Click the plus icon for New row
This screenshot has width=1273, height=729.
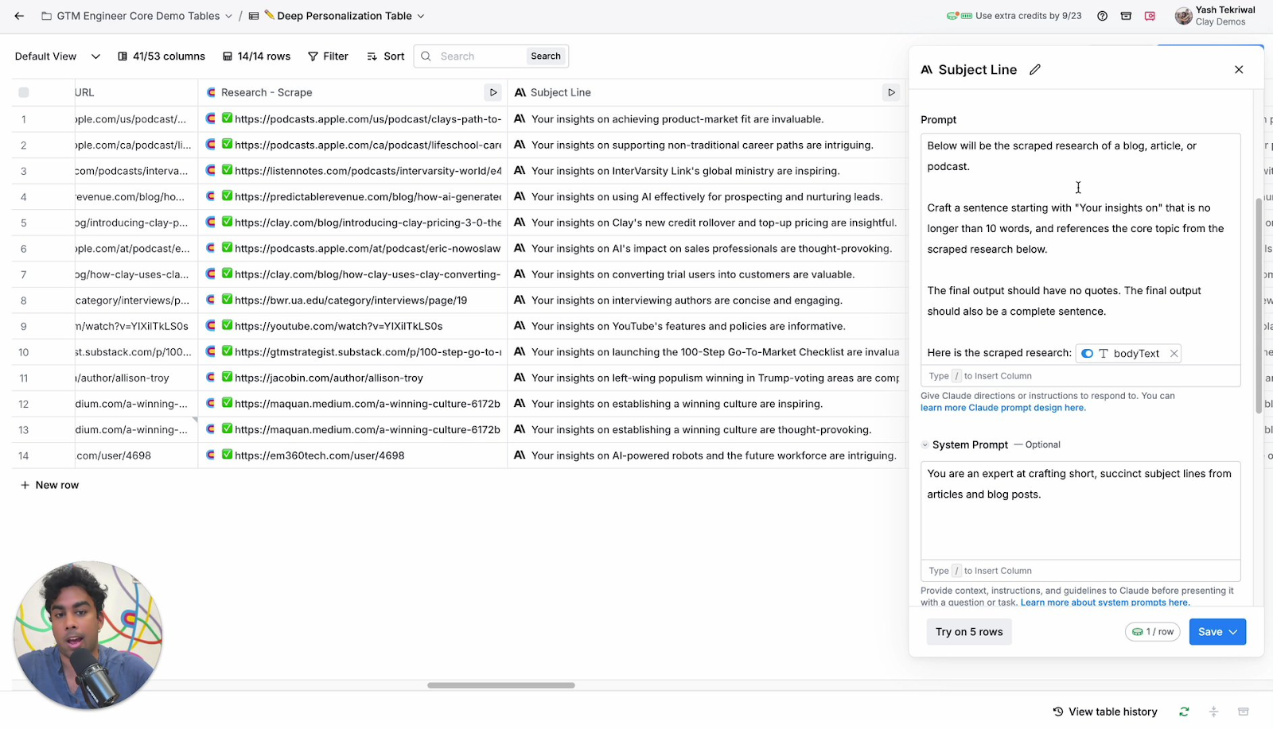coord(25,485)
